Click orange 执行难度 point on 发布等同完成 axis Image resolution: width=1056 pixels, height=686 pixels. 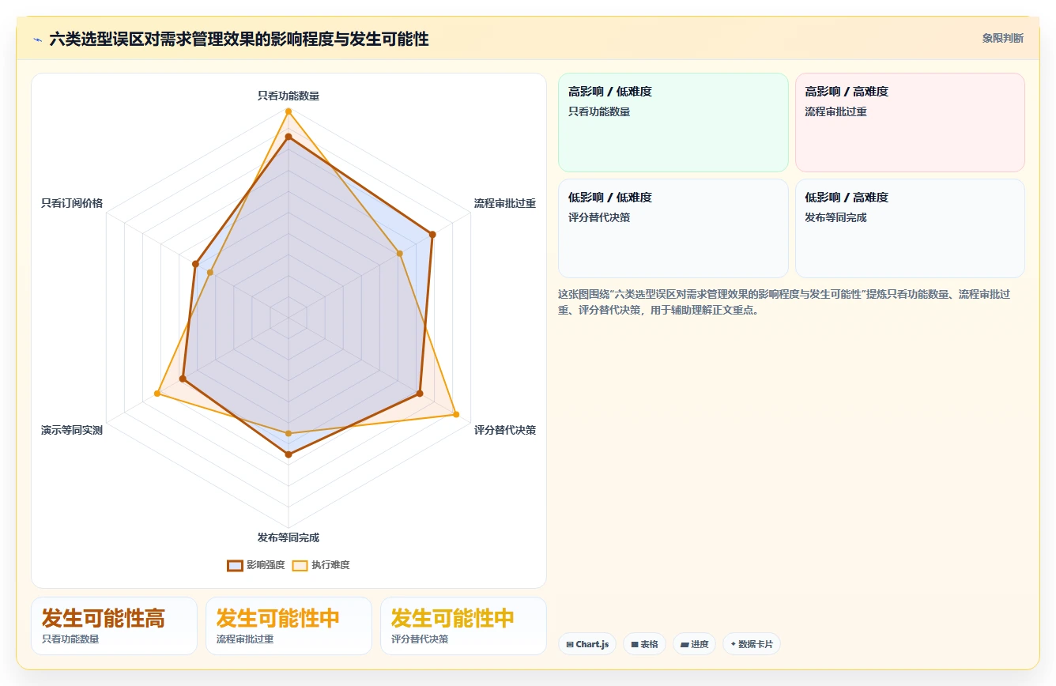(289, 433)
